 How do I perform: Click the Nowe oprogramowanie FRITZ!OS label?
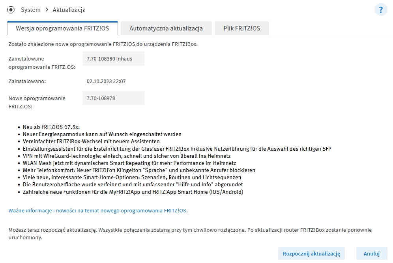(x=37, y=102)
